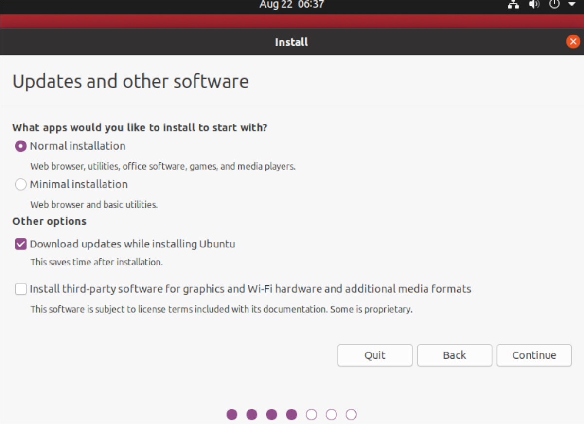Choose the Minimal installation radio button
The image size is (584, 424).
click(x=20, y=185)
